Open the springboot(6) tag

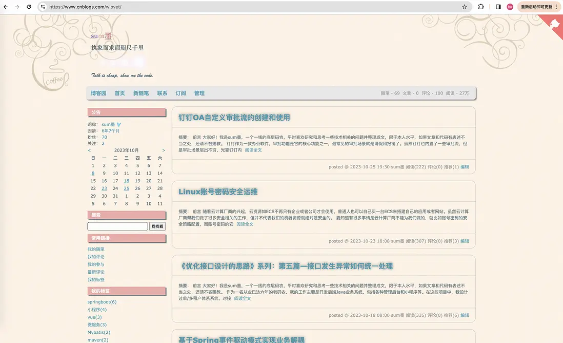tap(102, 302)
